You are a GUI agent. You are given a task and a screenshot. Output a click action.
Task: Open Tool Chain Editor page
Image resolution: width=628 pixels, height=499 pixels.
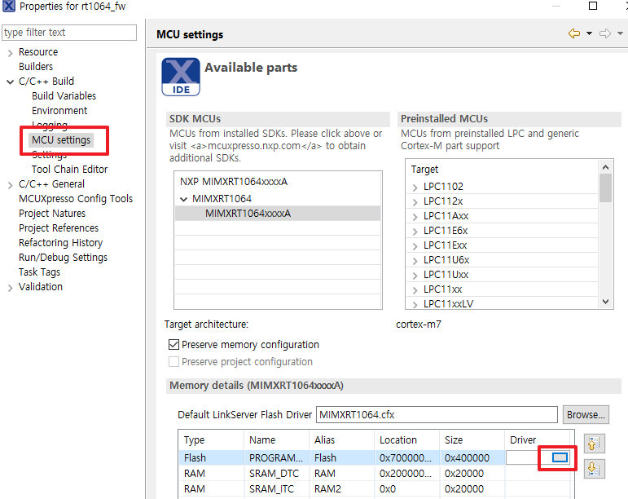point(69,169)
